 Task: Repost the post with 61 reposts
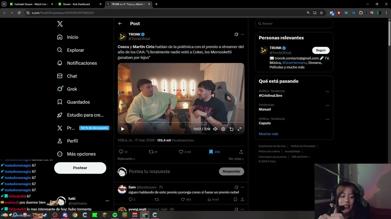point(153,152)
